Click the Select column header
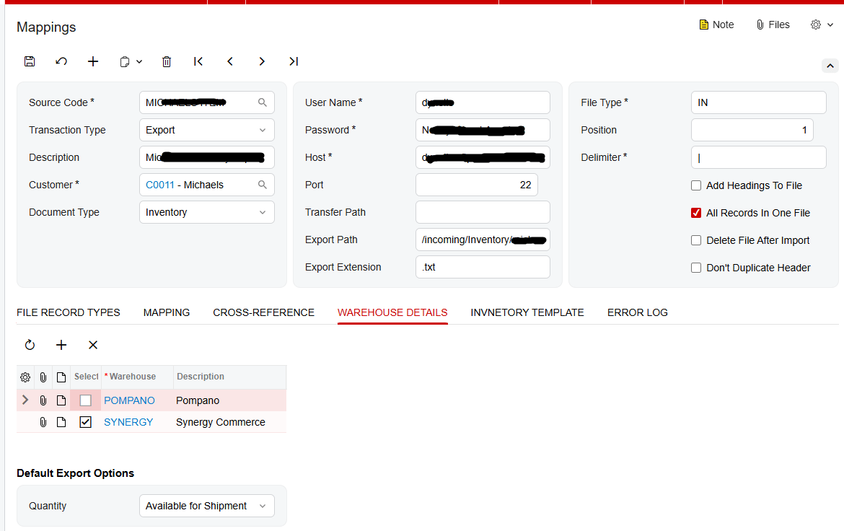The width and height of the screenshot is (844, 531). [86, 377]
